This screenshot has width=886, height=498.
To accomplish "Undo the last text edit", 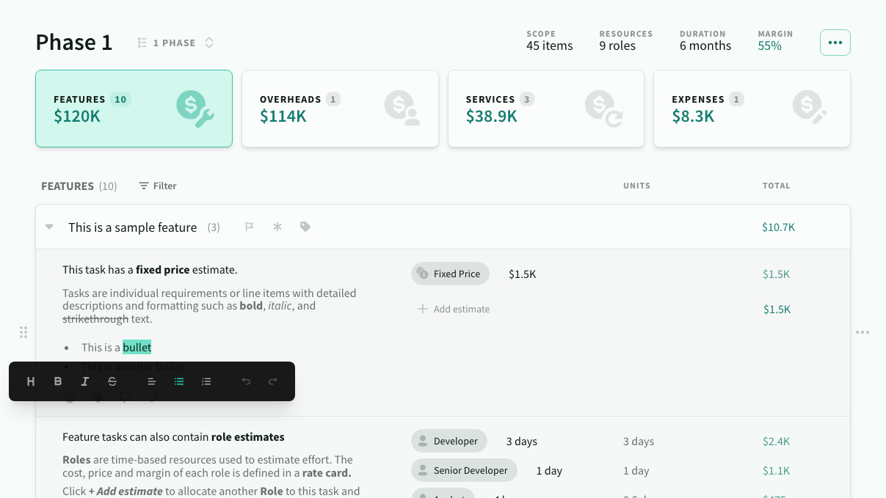I will pos(246,381).
